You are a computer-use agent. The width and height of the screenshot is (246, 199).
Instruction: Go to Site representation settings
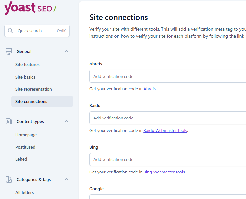[34, 89]
